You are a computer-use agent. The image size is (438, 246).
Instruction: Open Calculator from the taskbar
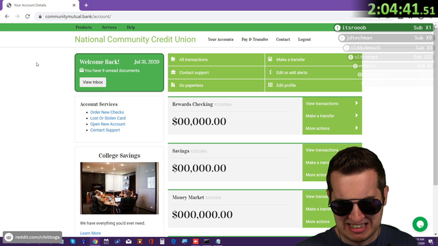pyautogui.click(x=162, y=241)
